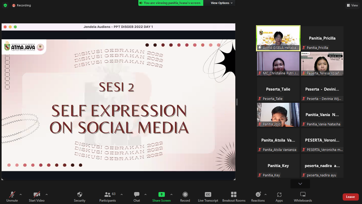Viewport: 362px width, 204px height.
Task: Click the green encryption shield icon
Action: tap(5, 5)
